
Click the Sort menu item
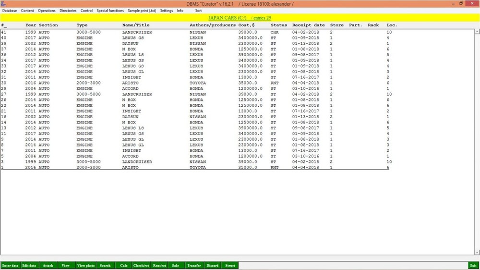198,11
